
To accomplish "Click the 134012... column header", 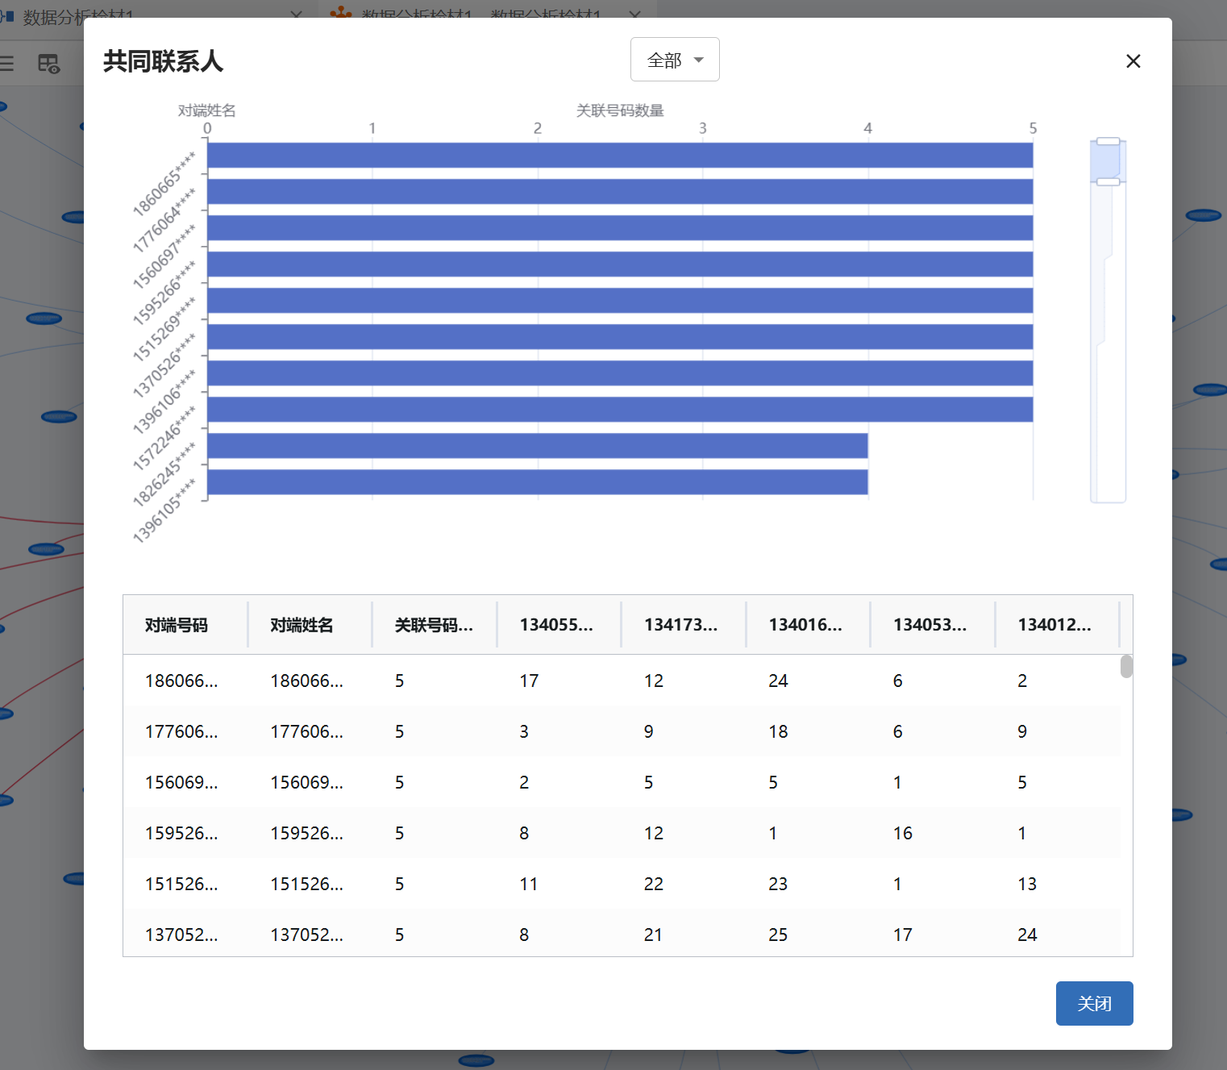I will [x=1054, y=625].
